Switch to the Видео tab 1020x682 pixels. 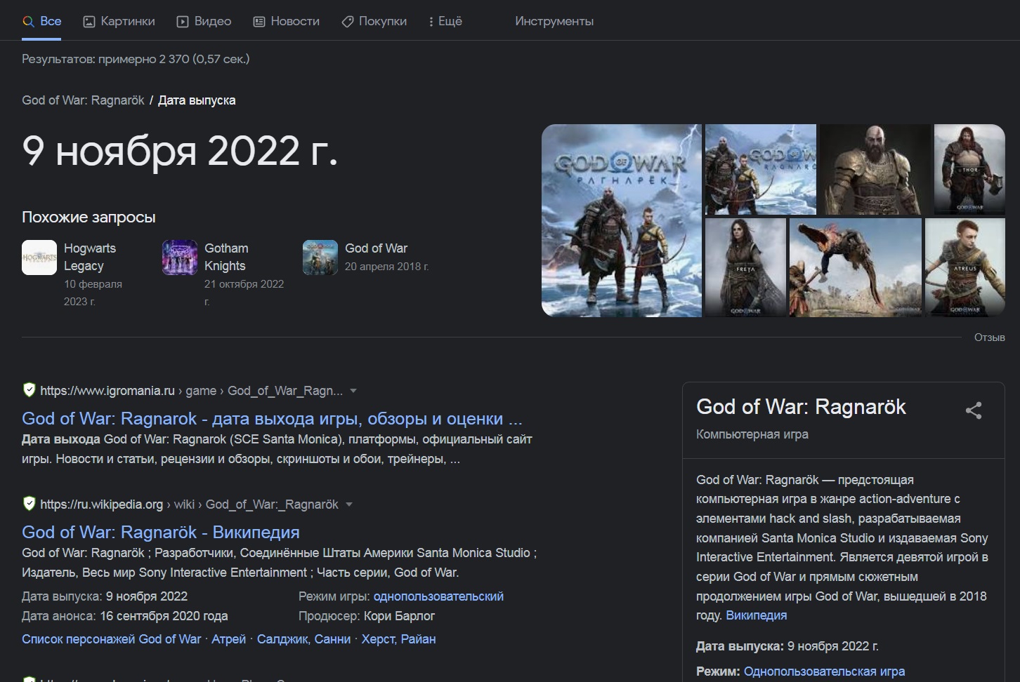click(x=204, y=21)
